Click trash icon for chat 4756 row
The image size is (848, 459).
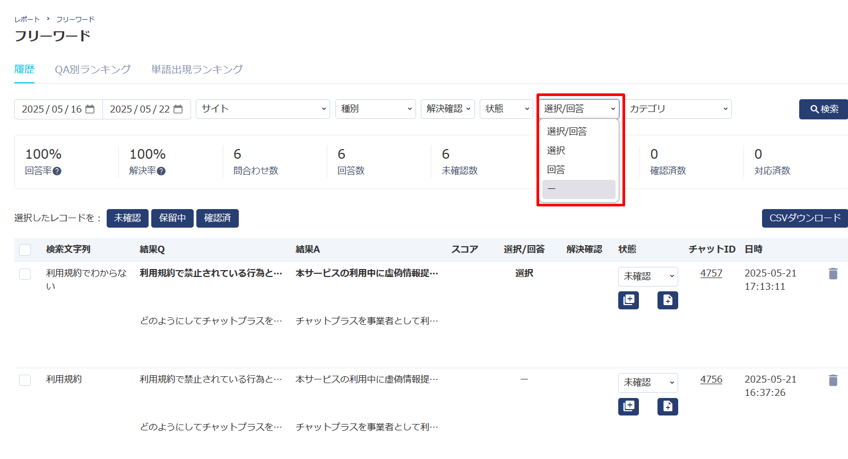click(x=833, y=380)
